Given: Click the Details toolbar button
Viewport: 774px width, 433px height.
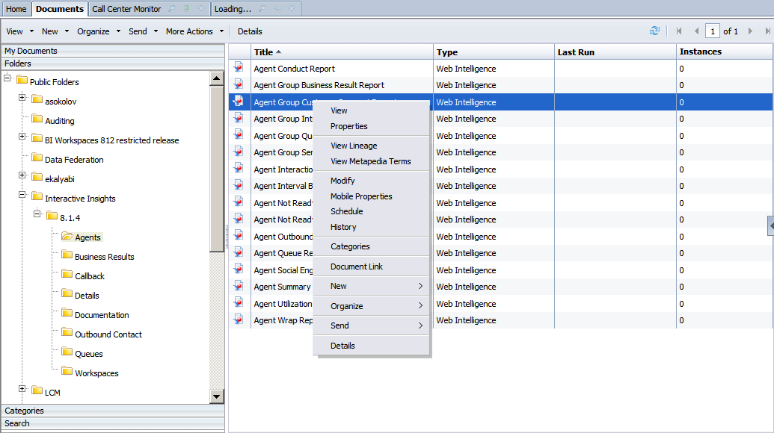Looking at the screenshot, I should (x=250, y=31).
